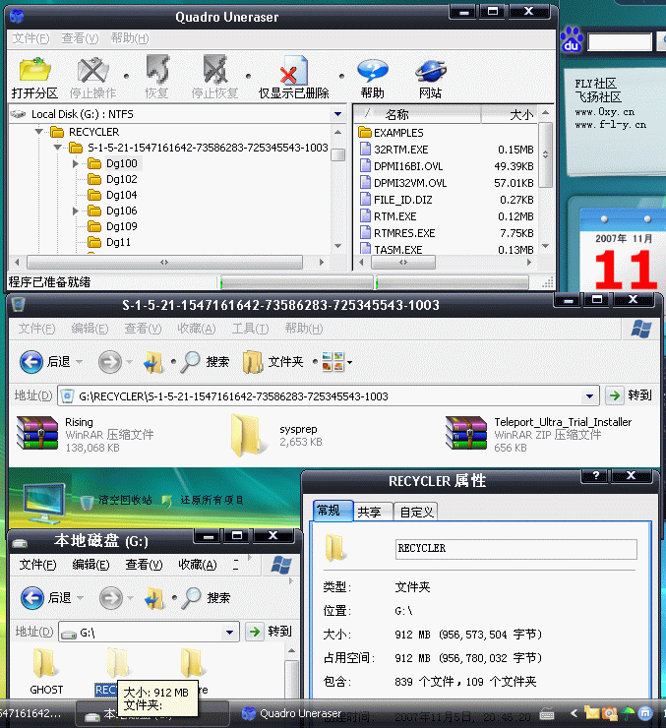This screenshot has height=728, width=666.
Task: Open View (查看) menu in Quadro Uneraser
Action: pyautogui.click(x=81, y=38)
